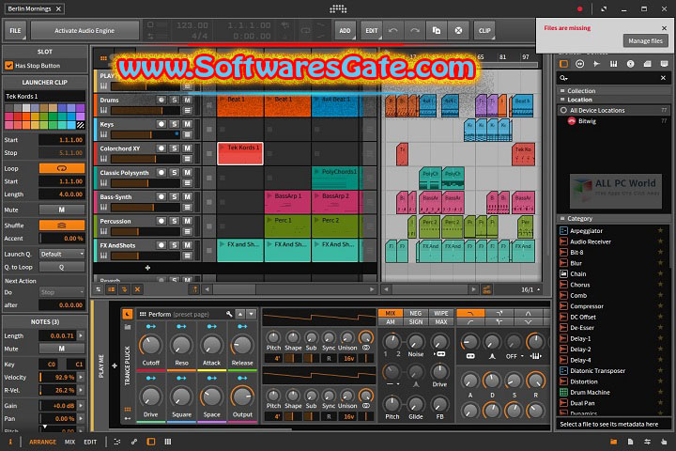Viewport: 676px width, 451px height.
Task: Select the clips folder browser tab icon
Action: pyautogui.click(x=647, y=64)
